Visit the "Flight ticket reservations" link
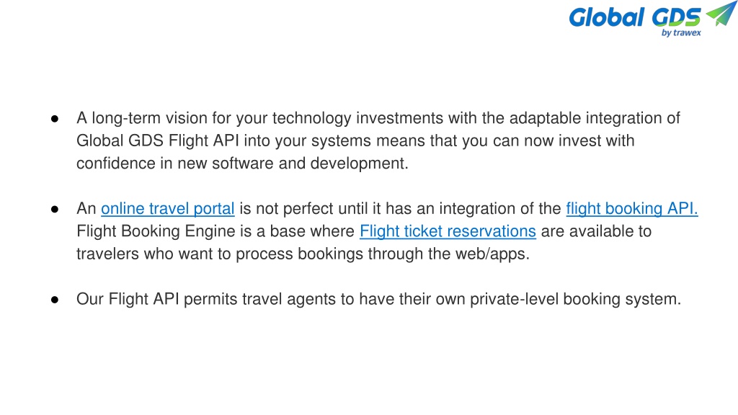 [448, 231]
